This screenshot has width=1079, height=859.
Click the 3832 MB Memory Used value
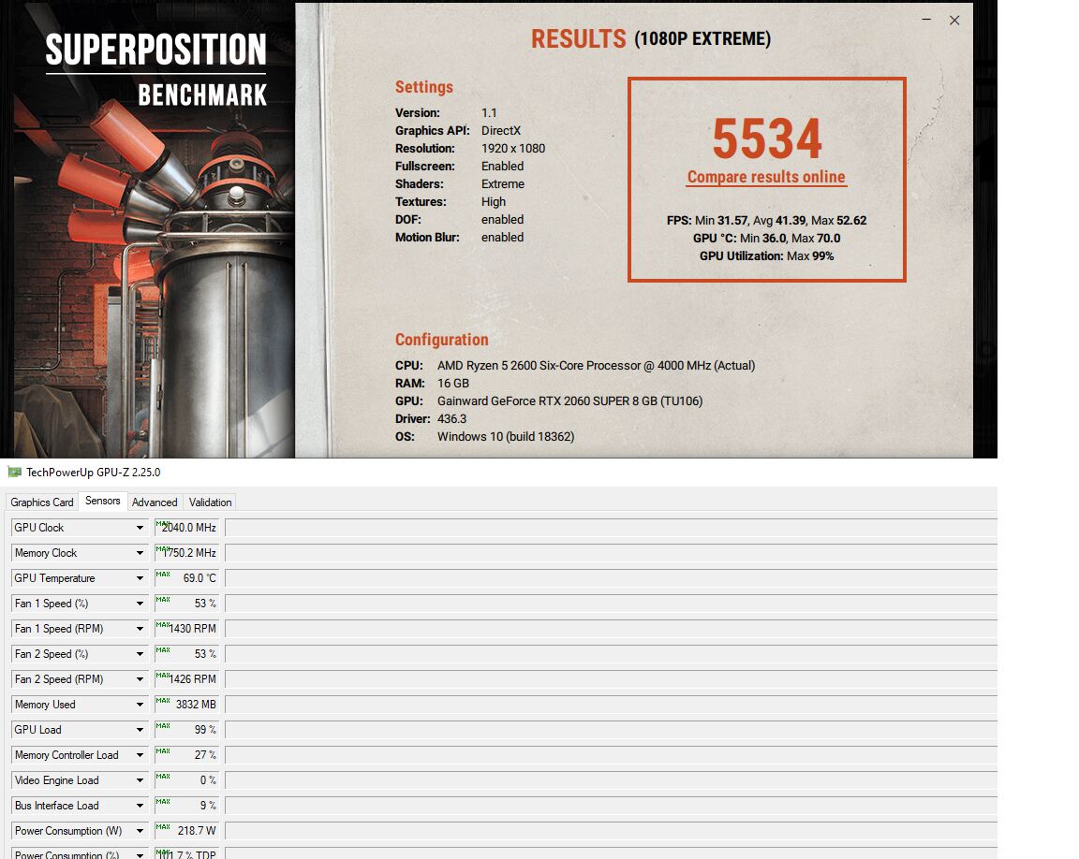[x=186, y=705]
